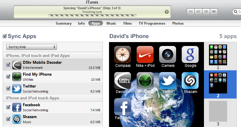Viewport: 241px width, 127px height.
Task: Click the 'iPhone, iPod touch and iPad Apps' header
Action: click(x=38, y=55)
